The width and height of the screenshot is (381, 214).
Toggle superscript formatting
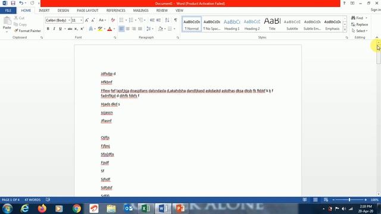point(82,29)
